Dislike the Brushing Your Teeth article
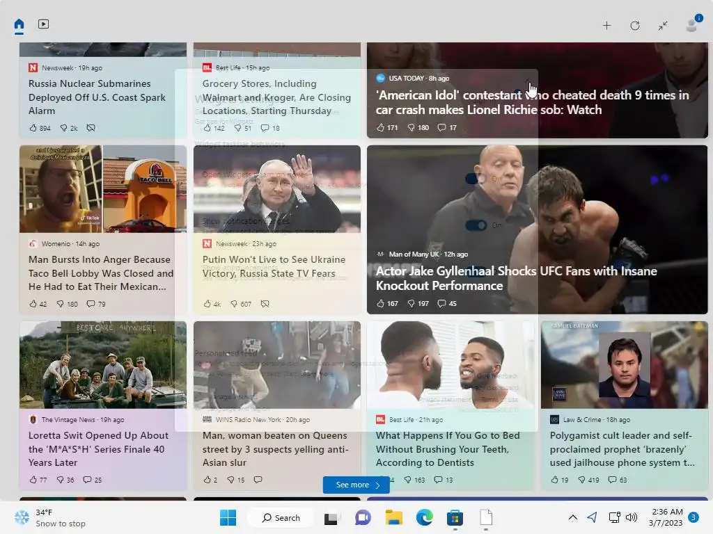This screenshot has width=713, height=534. click(x=414, y=480)
